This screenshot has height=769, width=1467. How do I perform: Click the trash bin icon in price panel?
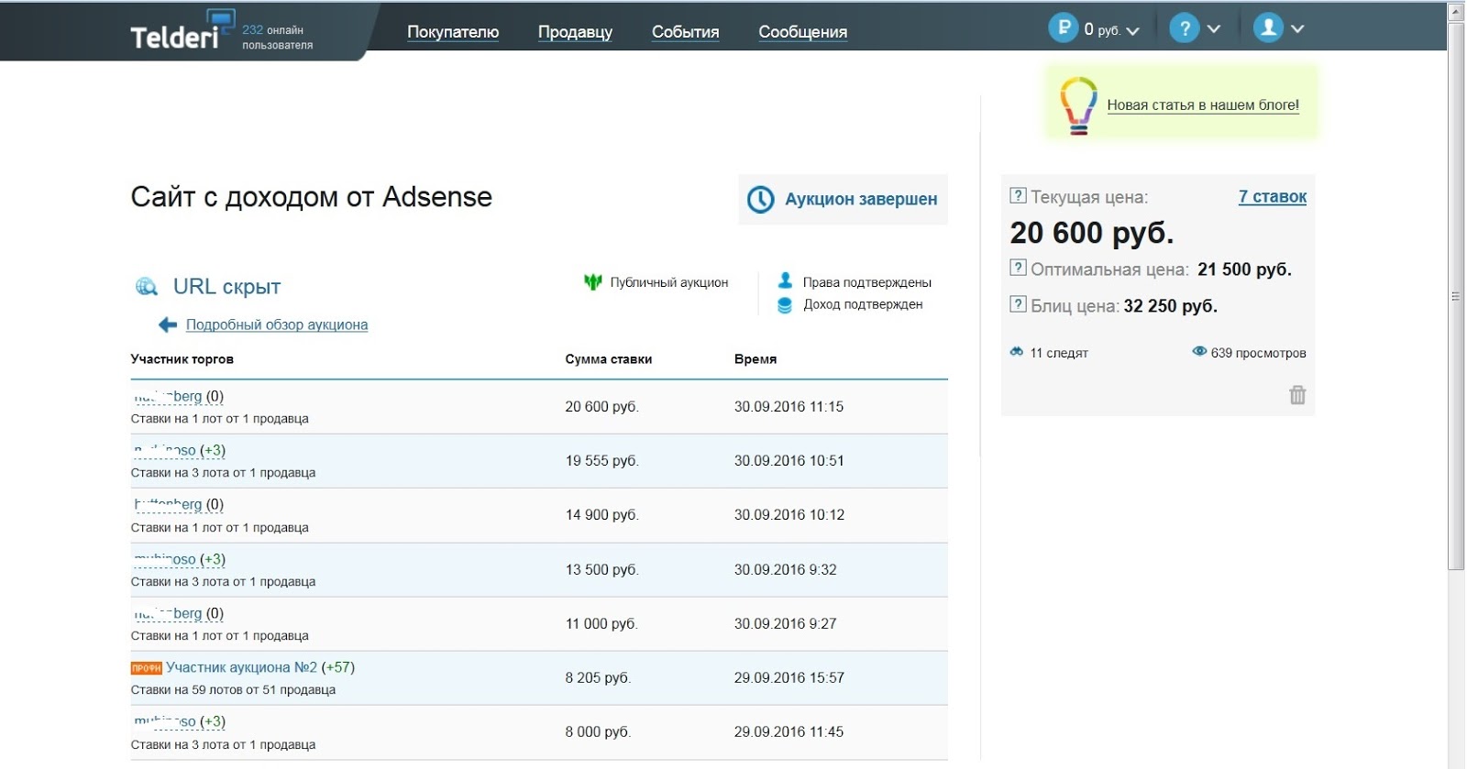tap(1297, 395)
